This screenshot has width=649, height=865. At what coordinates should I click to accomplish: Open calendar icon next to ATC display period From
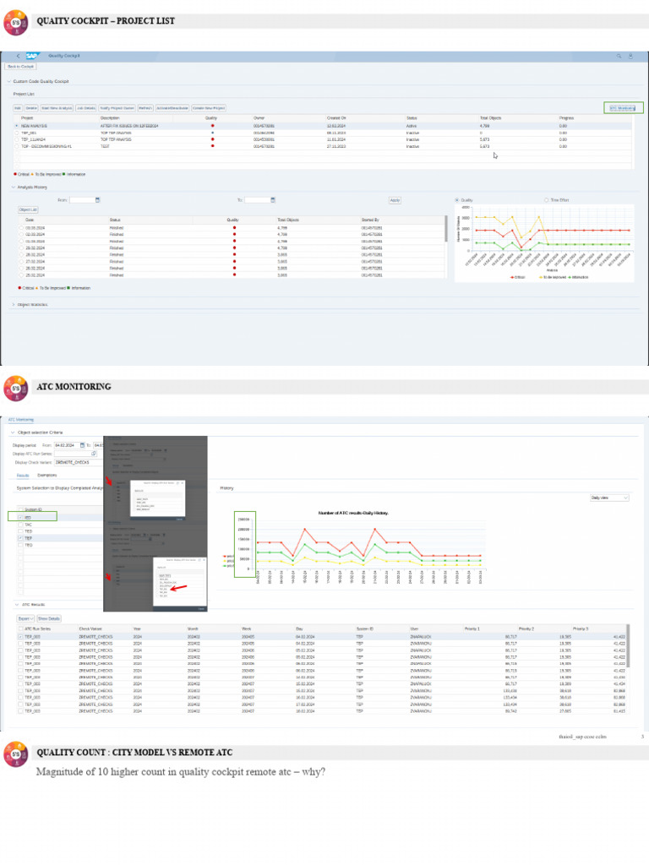tap(80, 444)
